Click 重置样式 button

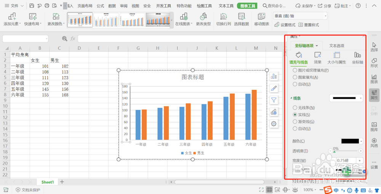pos(309,25)
